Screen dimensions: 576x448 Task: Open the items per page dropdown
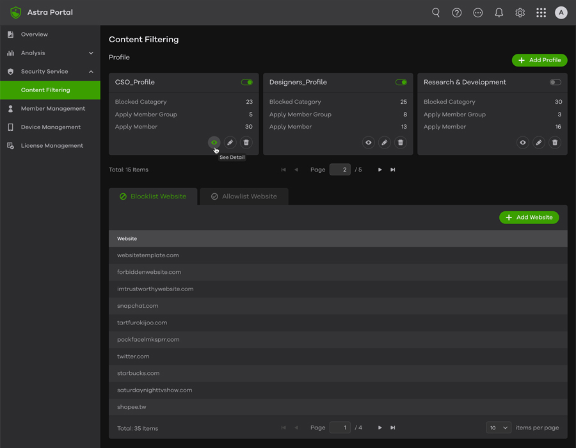499,428
